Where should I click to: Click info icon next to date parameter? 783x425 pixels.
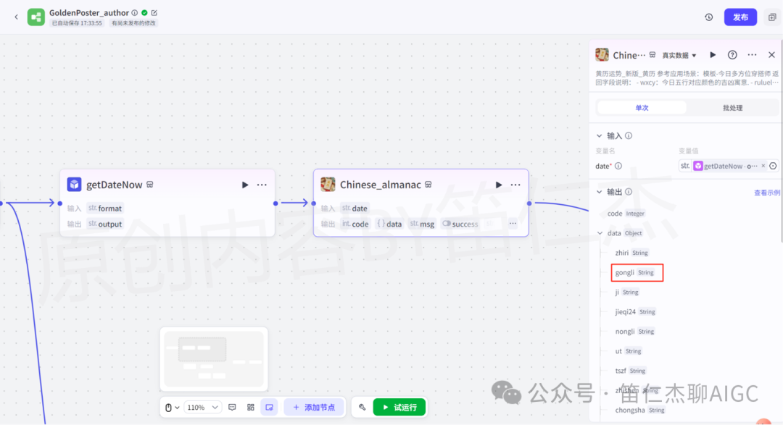click(618, 166)
